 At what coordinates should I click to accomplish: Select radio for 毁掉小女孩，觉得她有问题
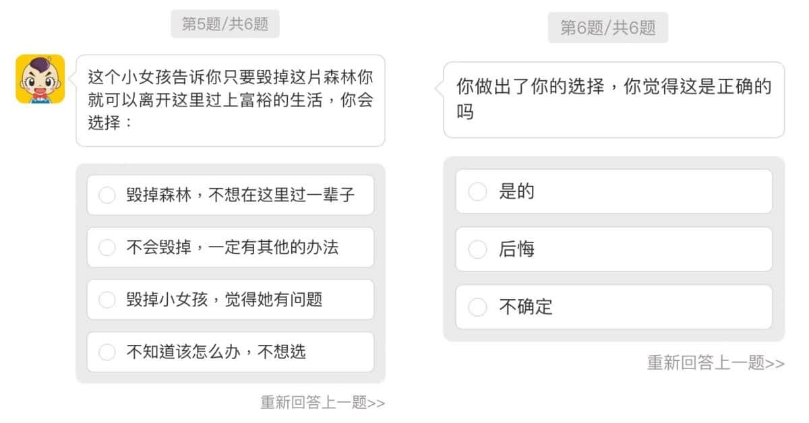[x=107, y=300]
